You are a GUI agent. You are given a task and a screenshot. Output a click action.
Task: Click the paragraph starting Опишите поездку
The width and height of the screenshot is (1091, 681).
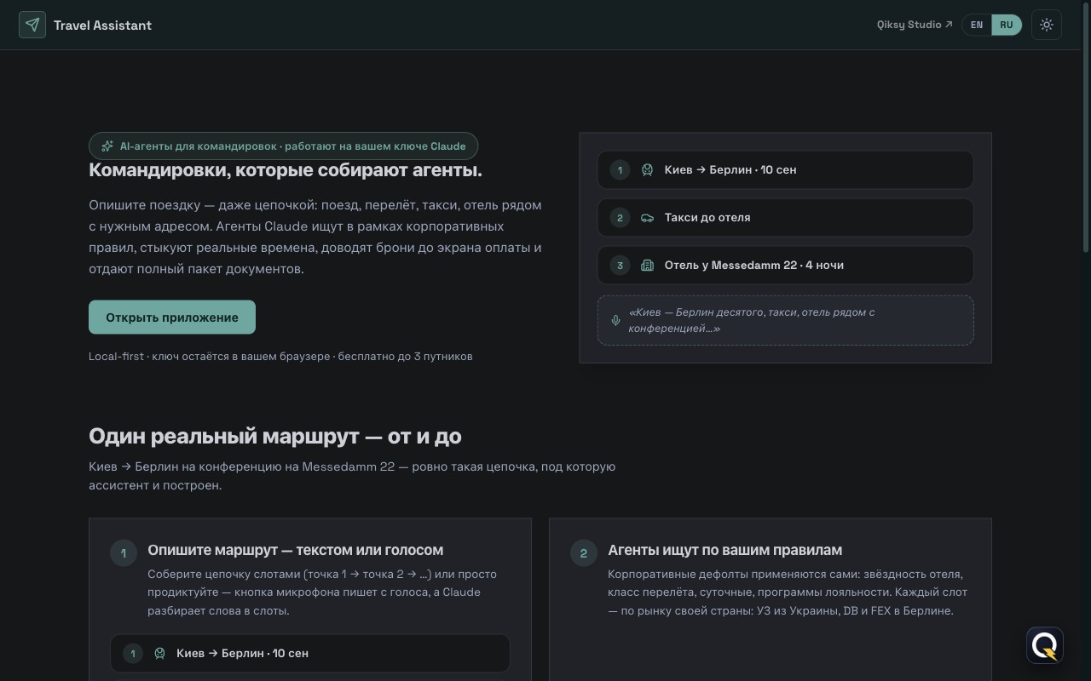[x=315, y=237]
